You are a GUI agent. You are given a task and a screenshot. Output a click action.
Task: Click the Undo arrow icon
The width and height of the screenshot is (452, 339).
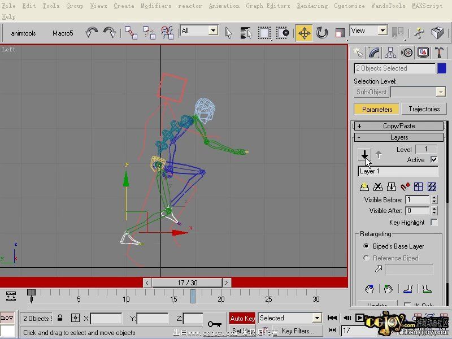(92, 33)
